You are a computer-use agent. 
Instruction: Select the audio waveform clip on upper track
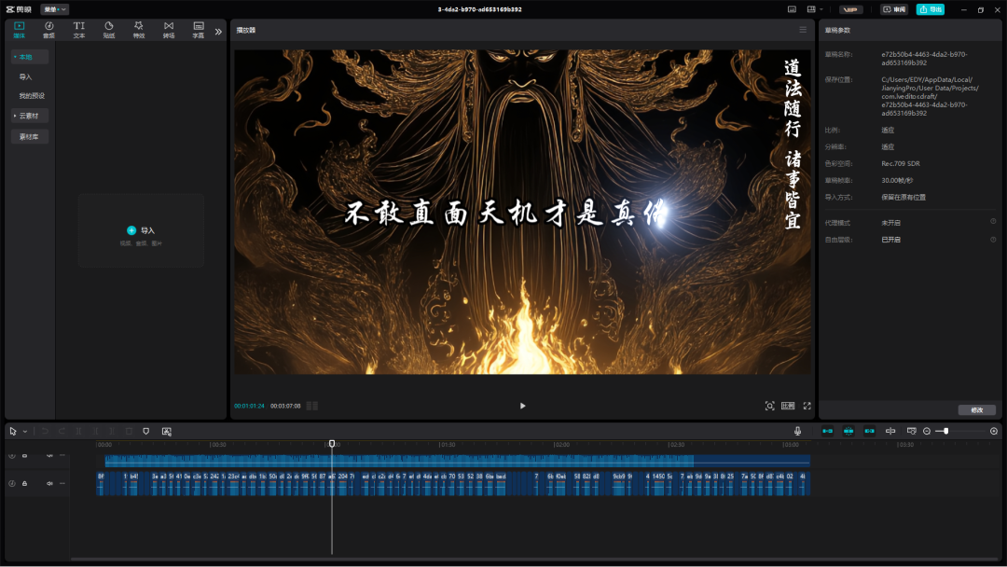click(457, 461)
